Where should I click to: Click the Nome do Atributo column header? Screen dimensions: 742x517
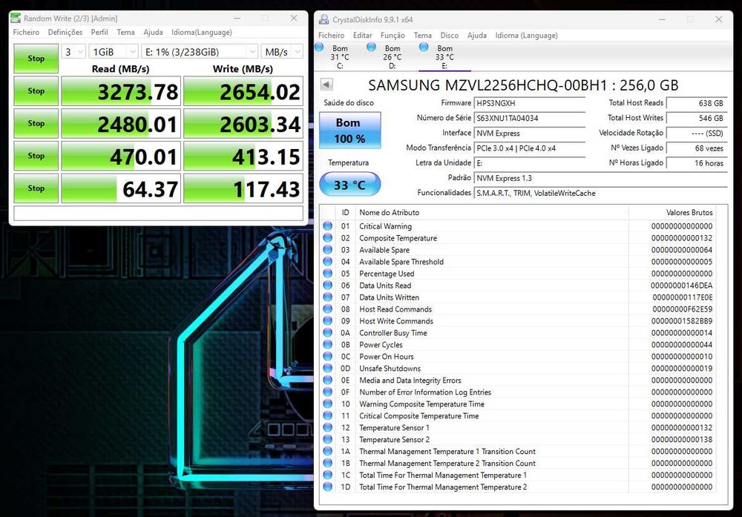click(492, 212)
